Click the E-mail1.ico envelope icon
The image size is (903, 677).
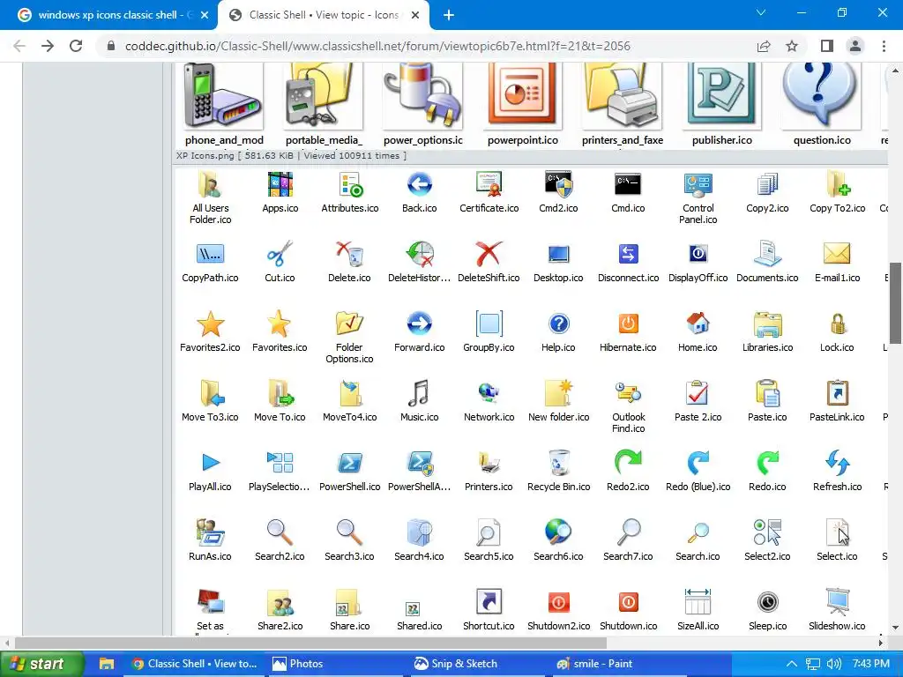tap(837, 254)
